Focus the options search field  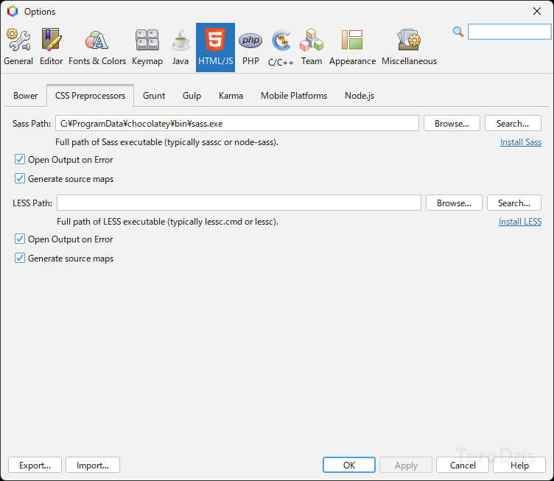click(510, 32)
